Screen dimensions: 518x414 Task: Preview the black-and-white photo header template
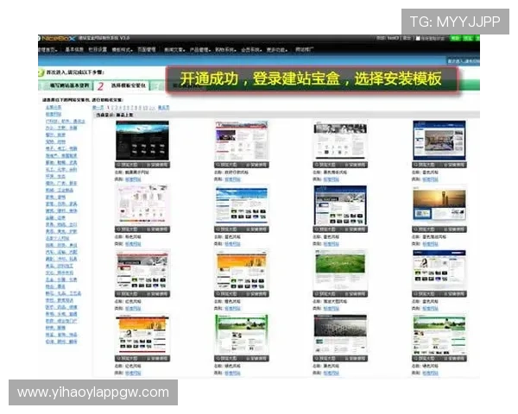click(x=326, y=165)
